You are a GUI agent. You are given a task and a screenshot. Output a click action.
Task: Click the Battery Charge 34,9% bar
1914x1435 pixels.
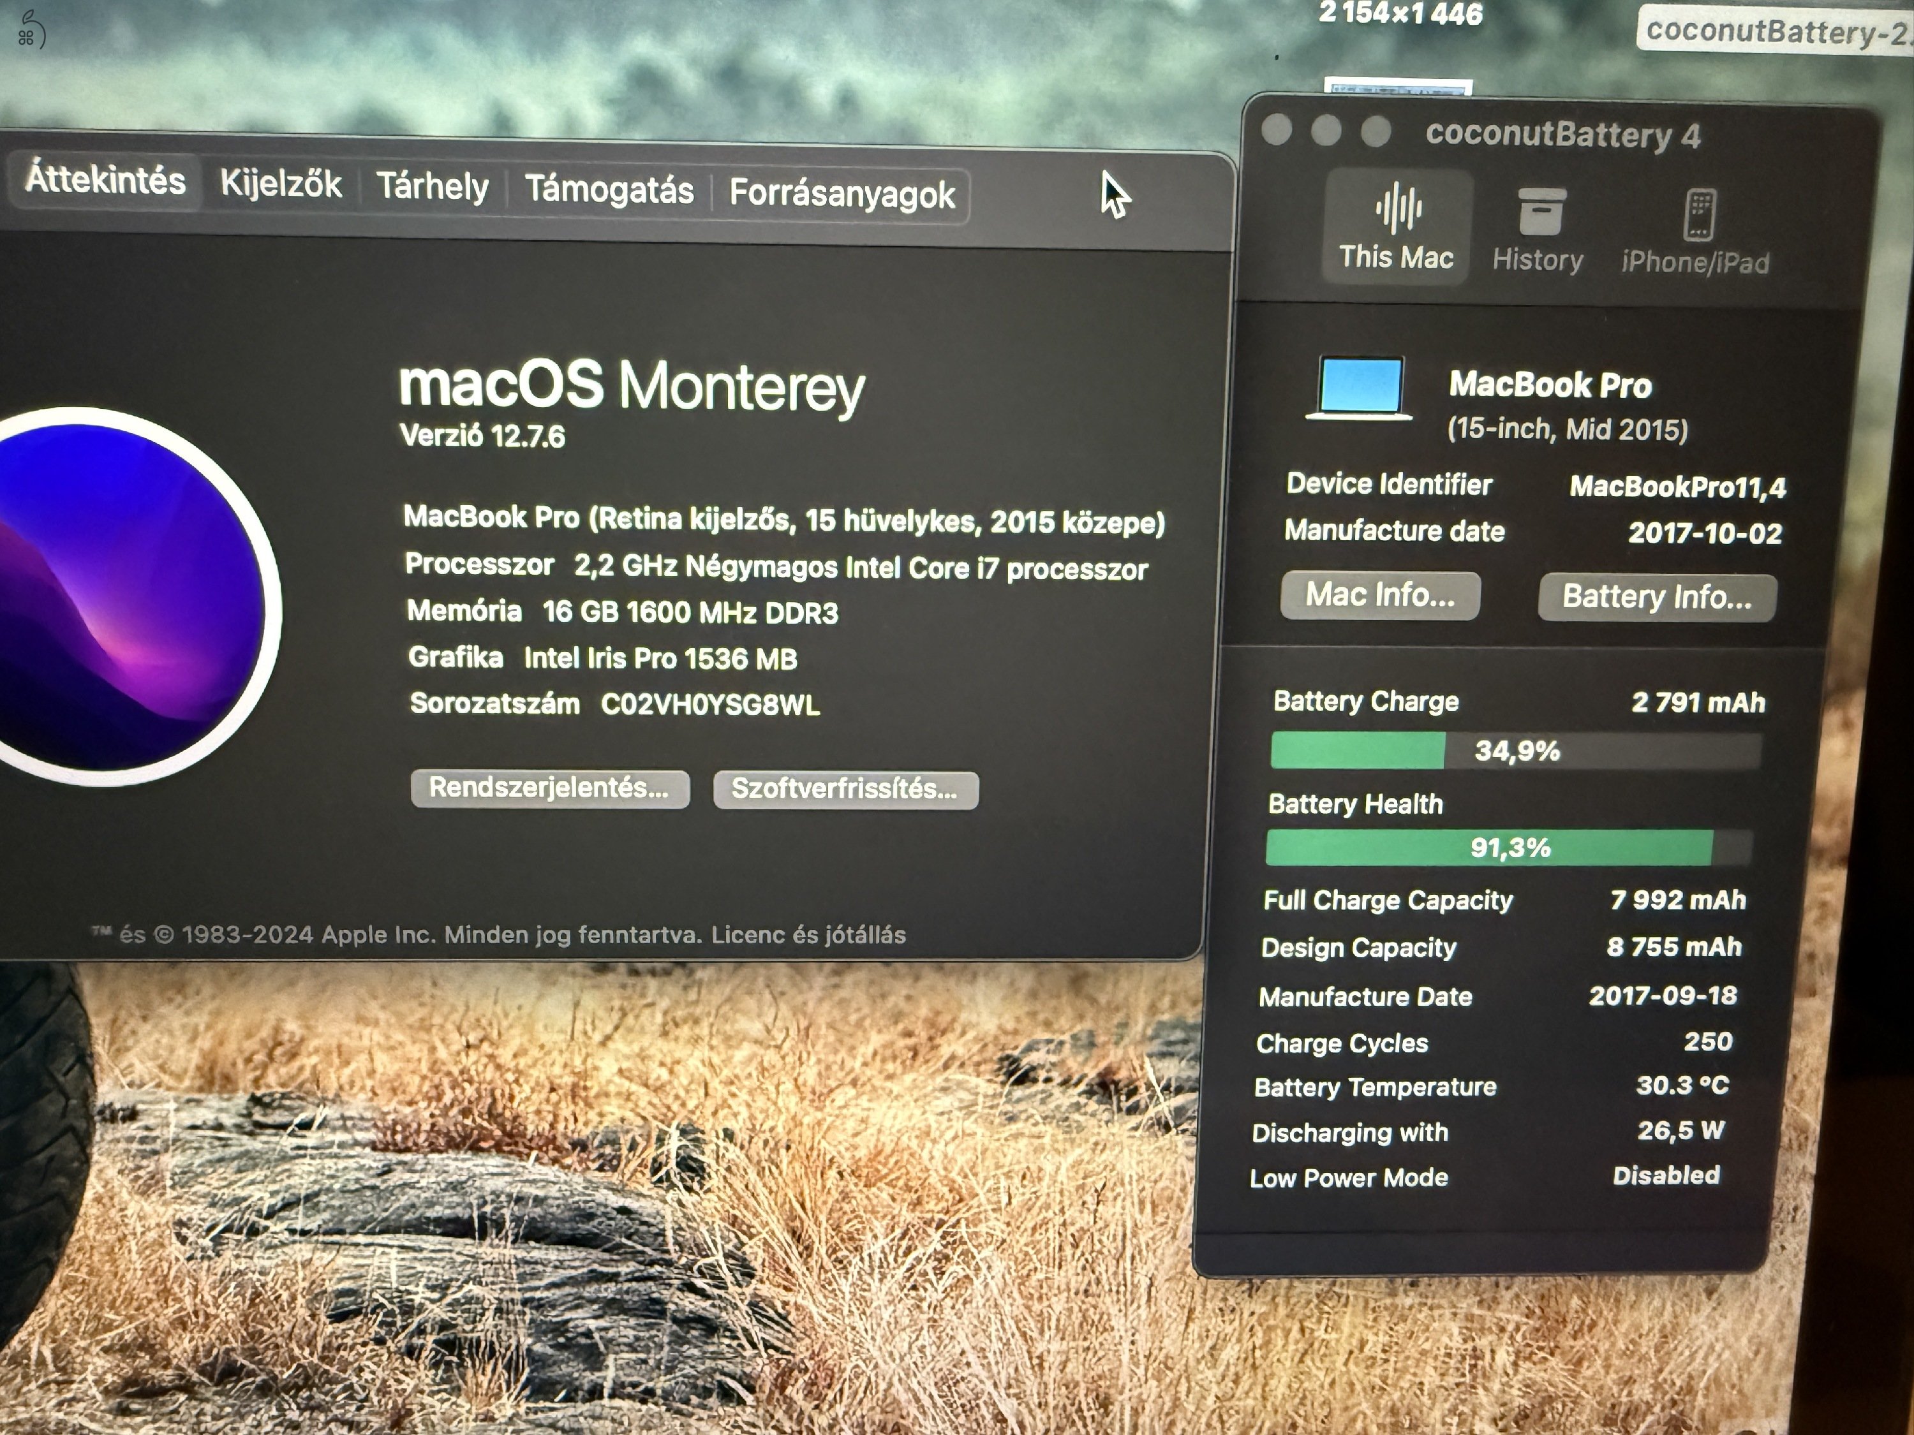tap(1515, 750)
